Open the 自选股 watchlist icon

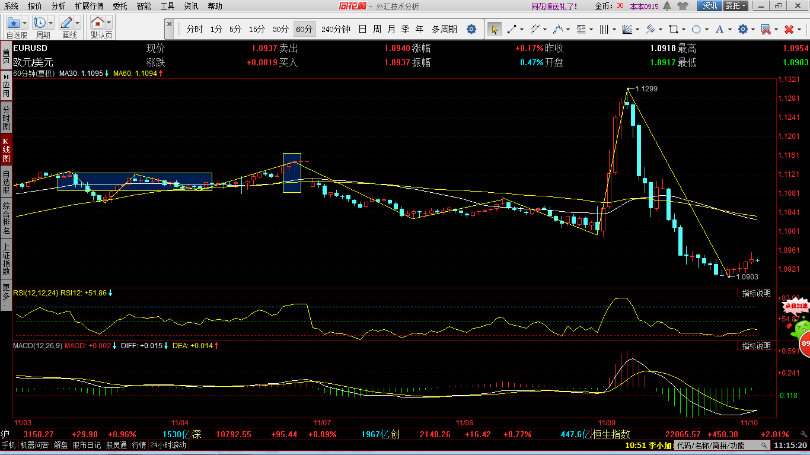14,23
